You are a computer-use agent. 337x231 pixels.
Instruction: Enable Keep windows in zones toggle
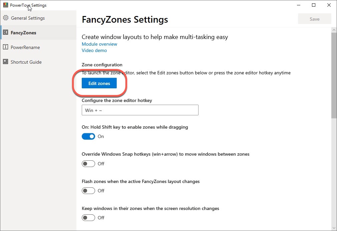88,218
